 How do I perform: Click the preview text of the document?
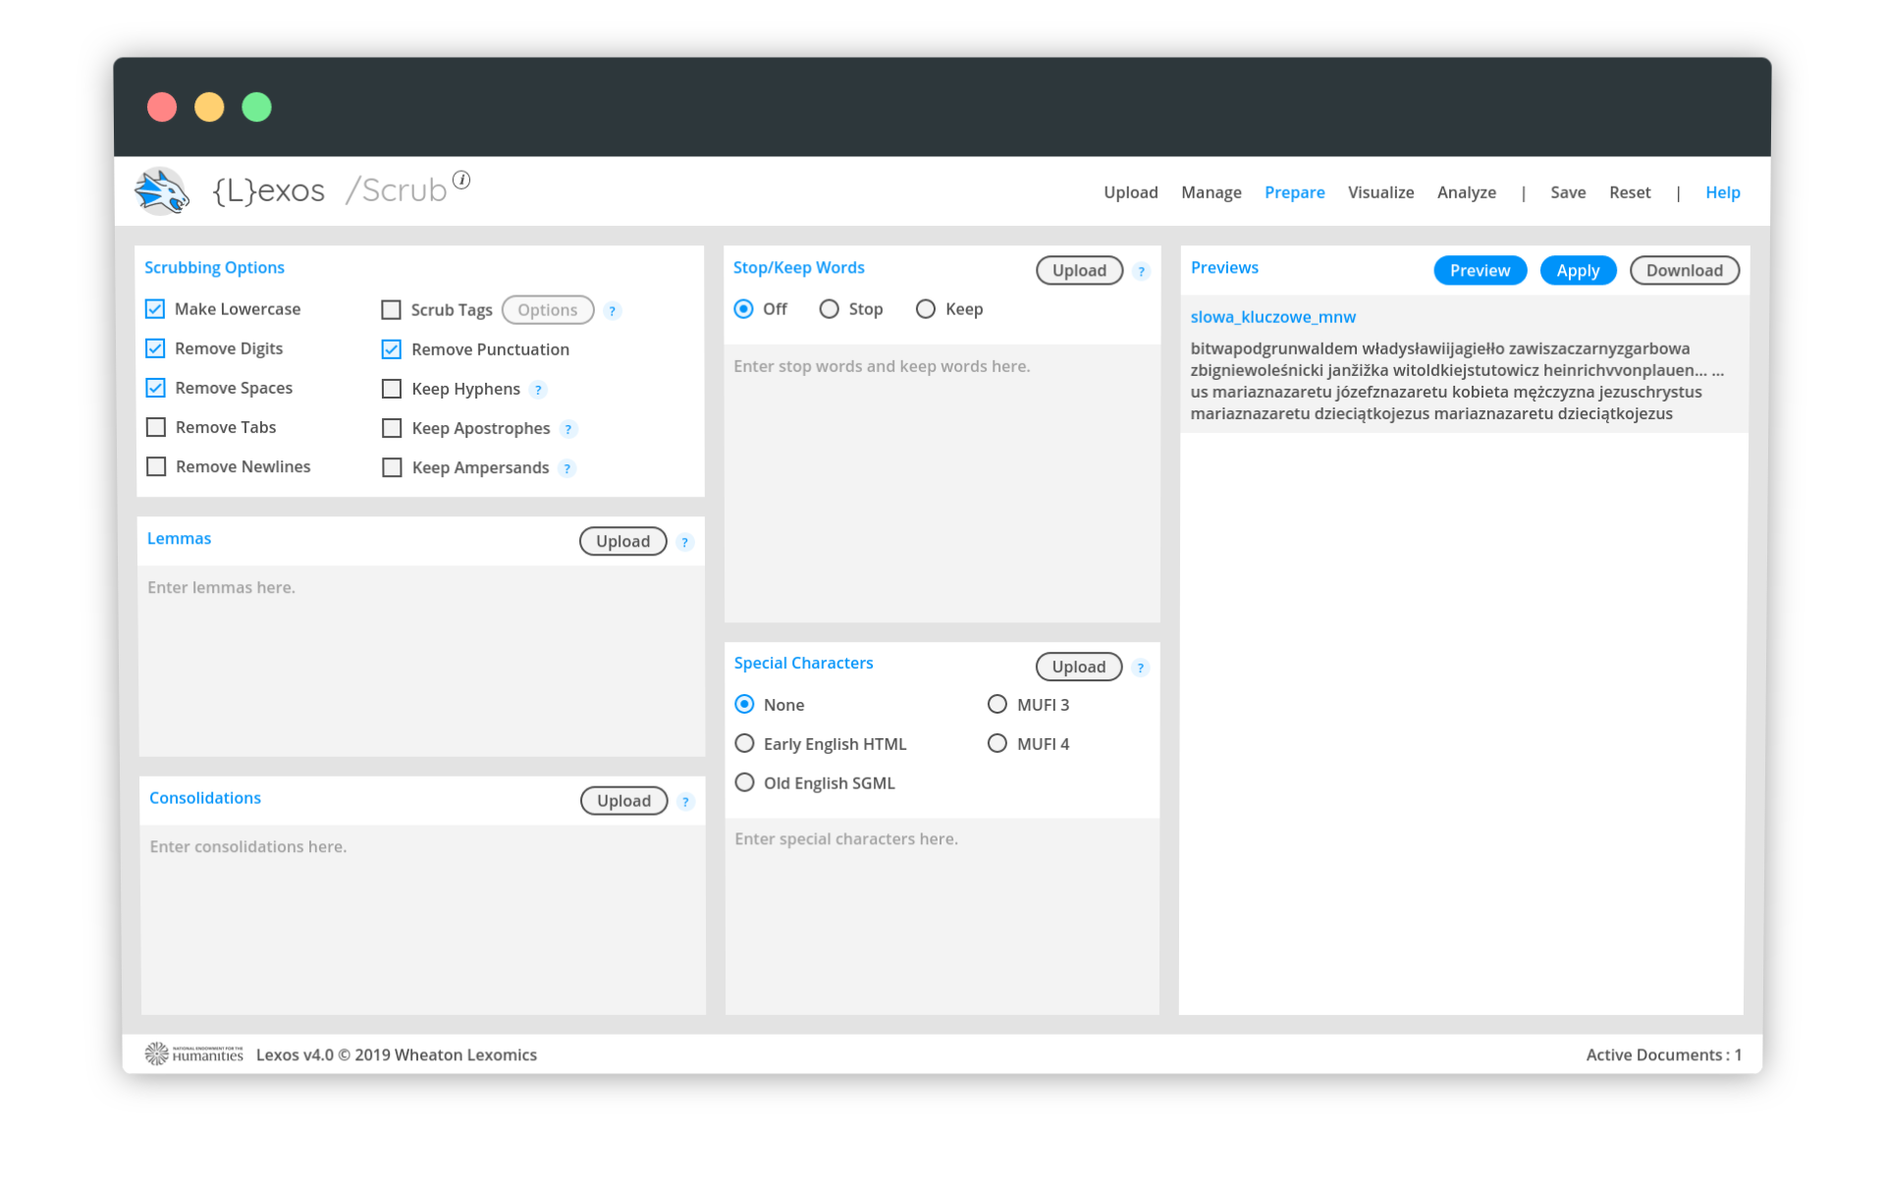coord(1458,381)
